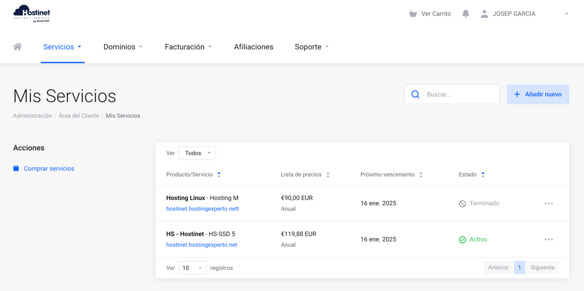
Task: Open the Ver filter dropdown set to Todos
Action: [x=197, y=153]
